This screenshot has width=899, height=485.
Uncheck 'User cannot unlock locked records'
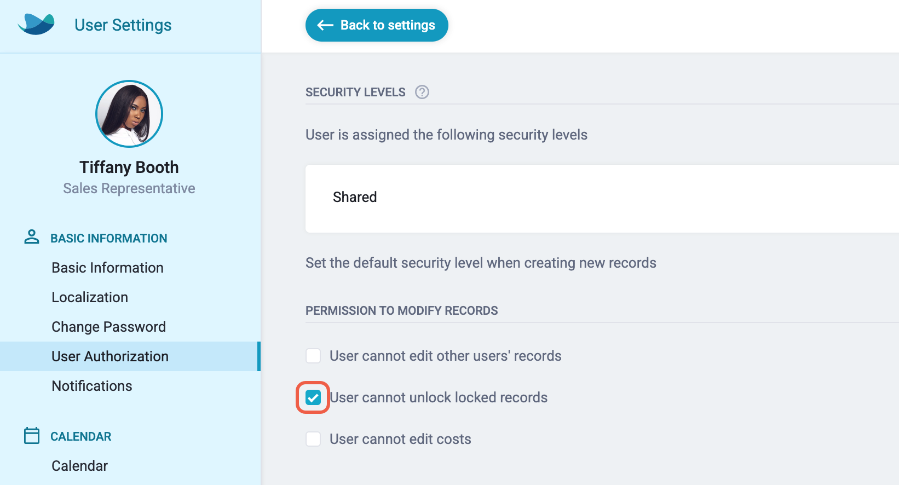(313, 397)
